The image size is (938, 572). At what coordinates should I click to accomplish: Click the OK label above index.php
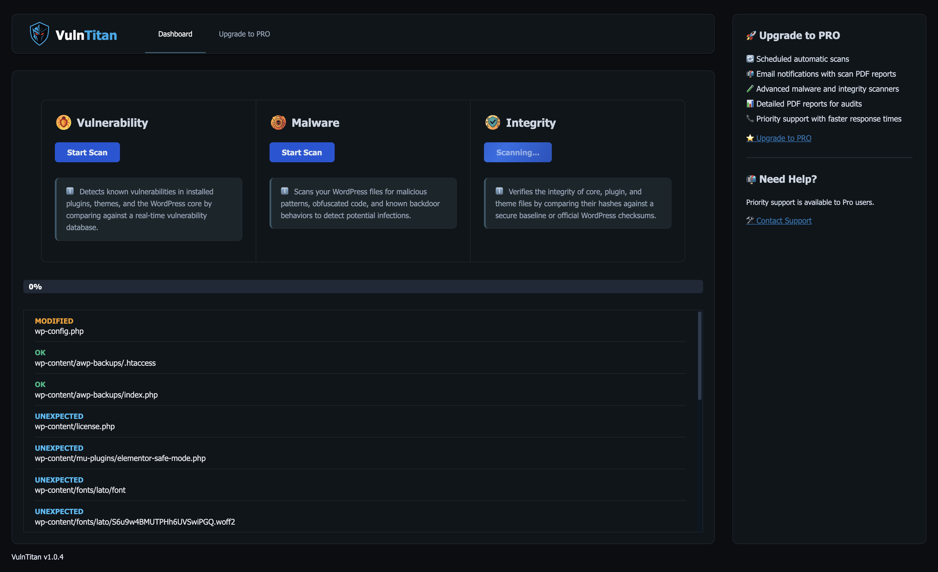tap(40, 384)
